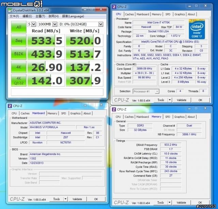Open Memory tab in Mainboard window

tap(52, 113)
